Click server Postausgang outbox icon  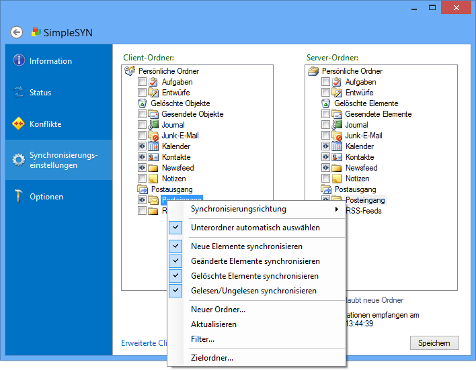pos(326,189)
